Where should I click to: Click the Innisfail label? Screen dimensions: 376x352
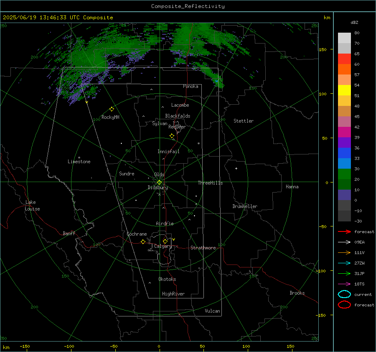[x=169, y=152]
